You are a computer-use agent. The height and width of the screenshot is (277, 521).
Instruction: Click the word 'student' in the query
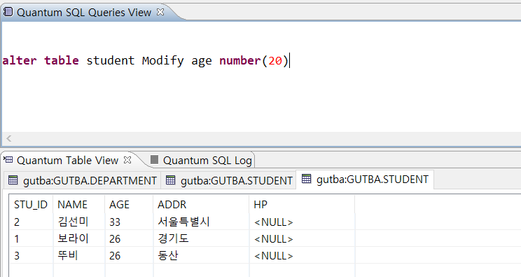click(111, 60)
